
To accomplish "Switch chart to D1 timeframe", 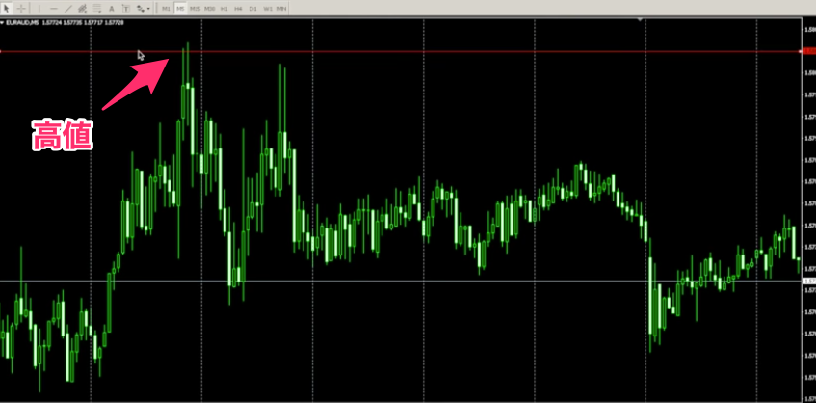I will pos(252,9).
